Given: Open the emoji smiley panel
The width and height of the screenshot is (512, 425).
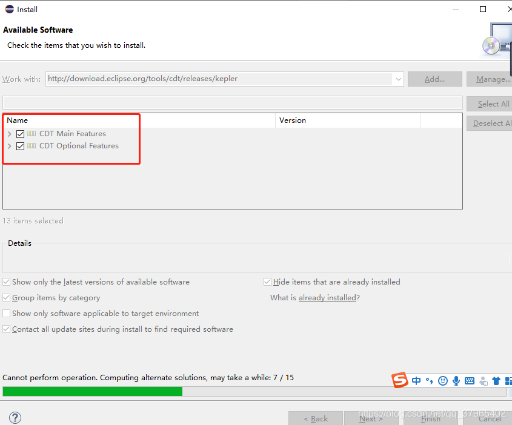Looking at the screenshot, I should (x=443, y=381).
